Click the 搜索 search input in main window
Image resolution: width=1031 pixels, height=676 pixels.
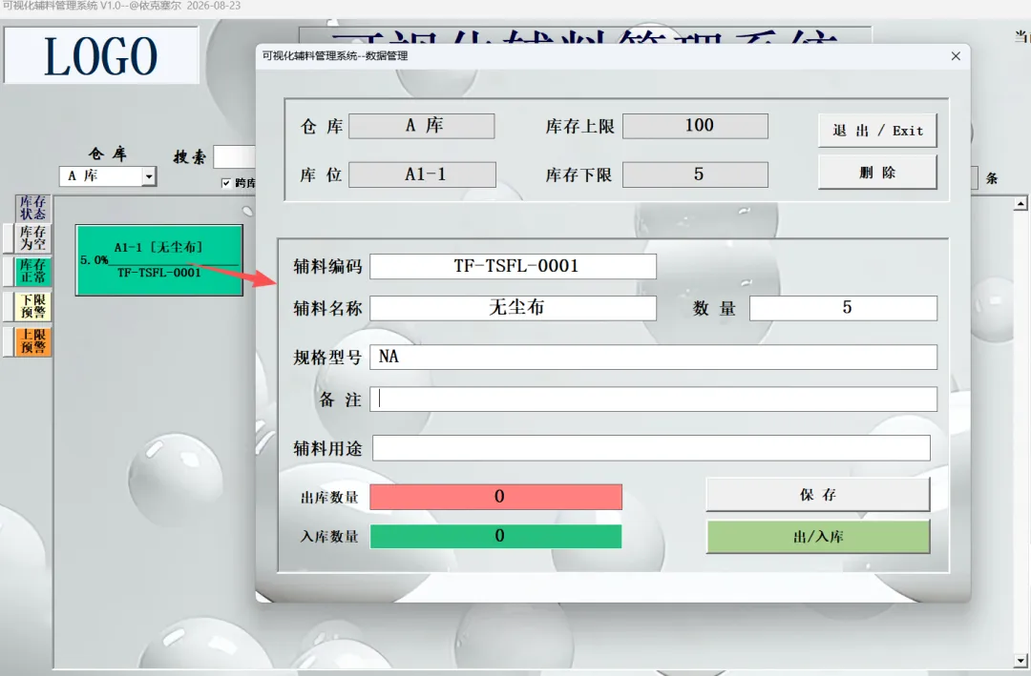[234, 157]
